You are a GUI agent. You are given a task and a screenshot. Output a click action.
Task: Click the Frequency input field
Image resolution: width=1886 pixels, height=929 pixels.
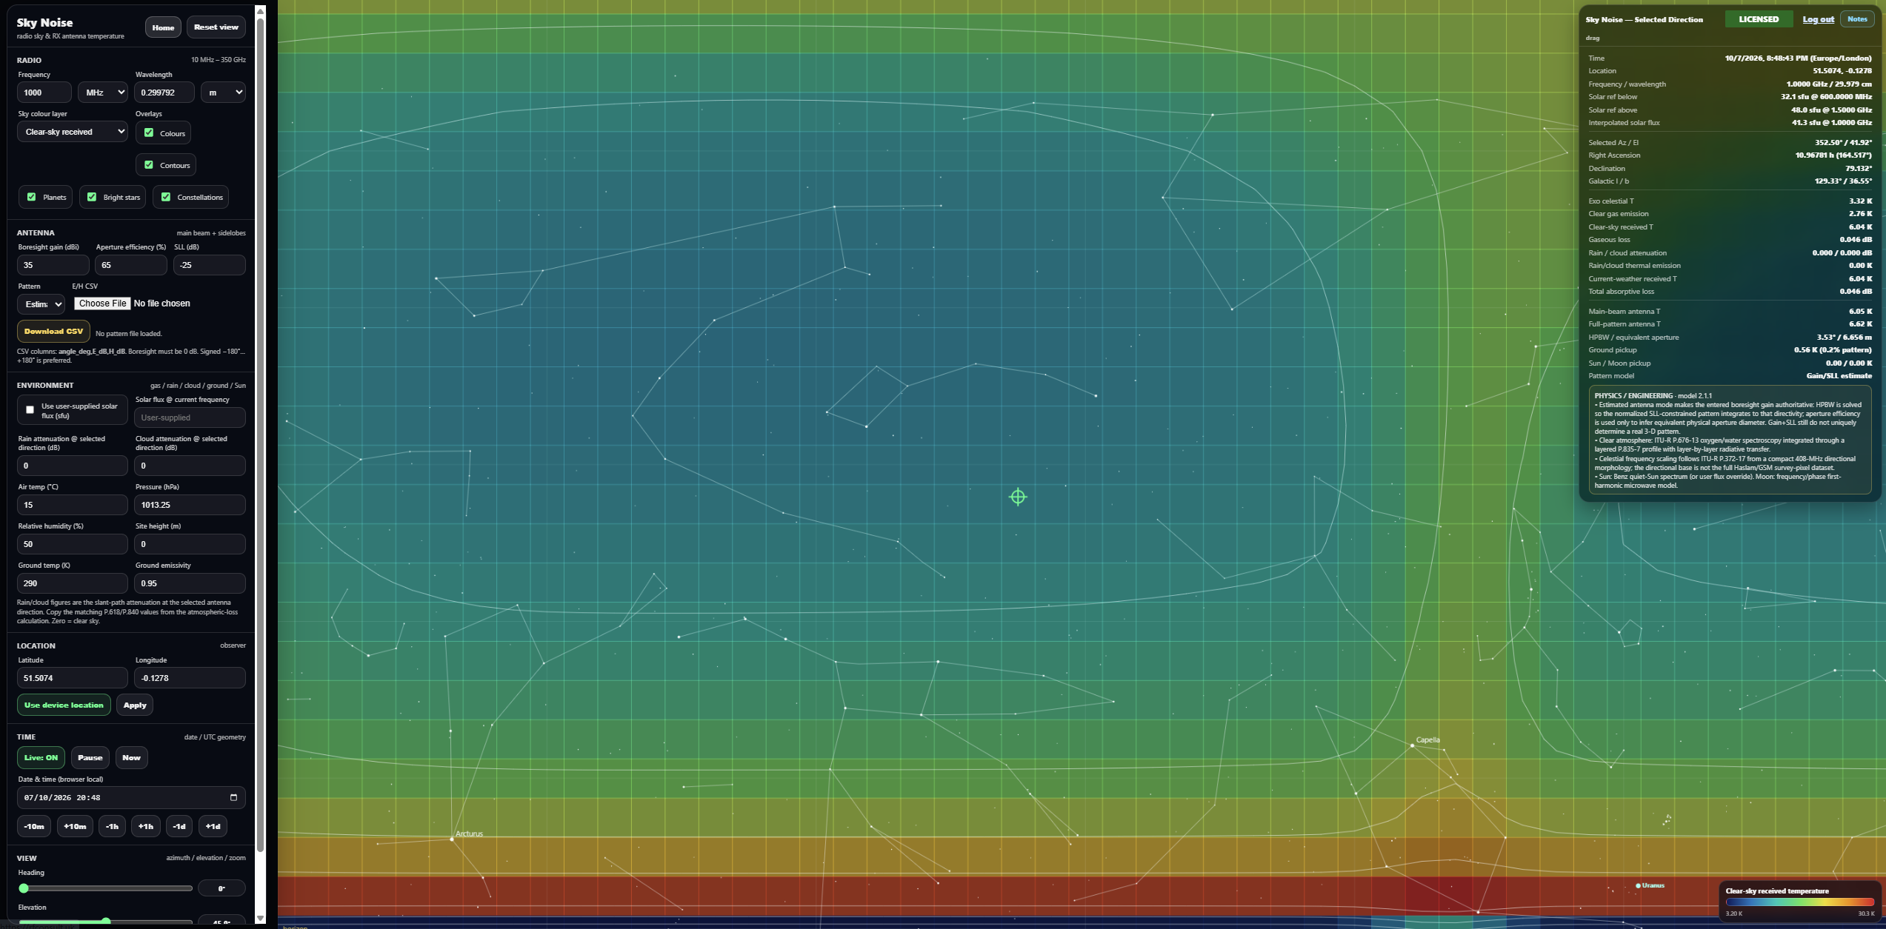point(44,93)
